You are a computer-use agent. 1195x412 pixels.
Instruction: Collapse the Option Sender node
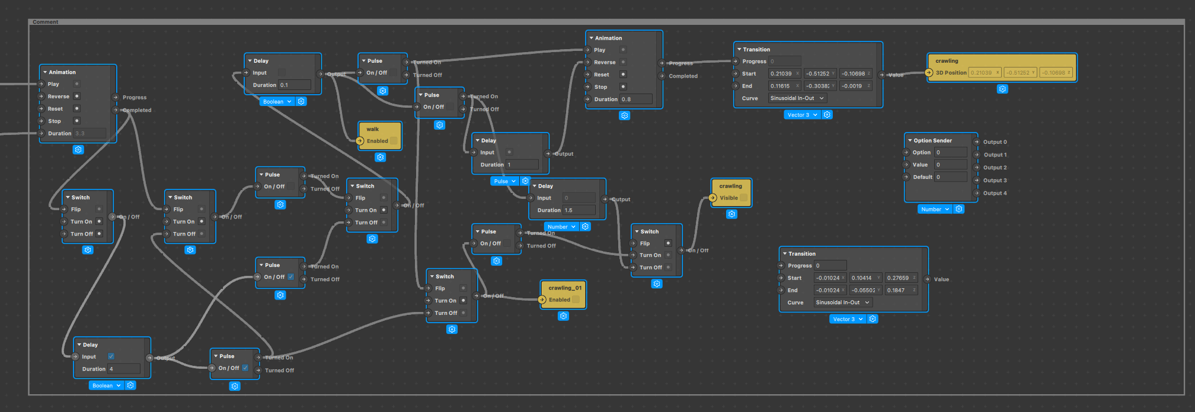click(910, 140)
